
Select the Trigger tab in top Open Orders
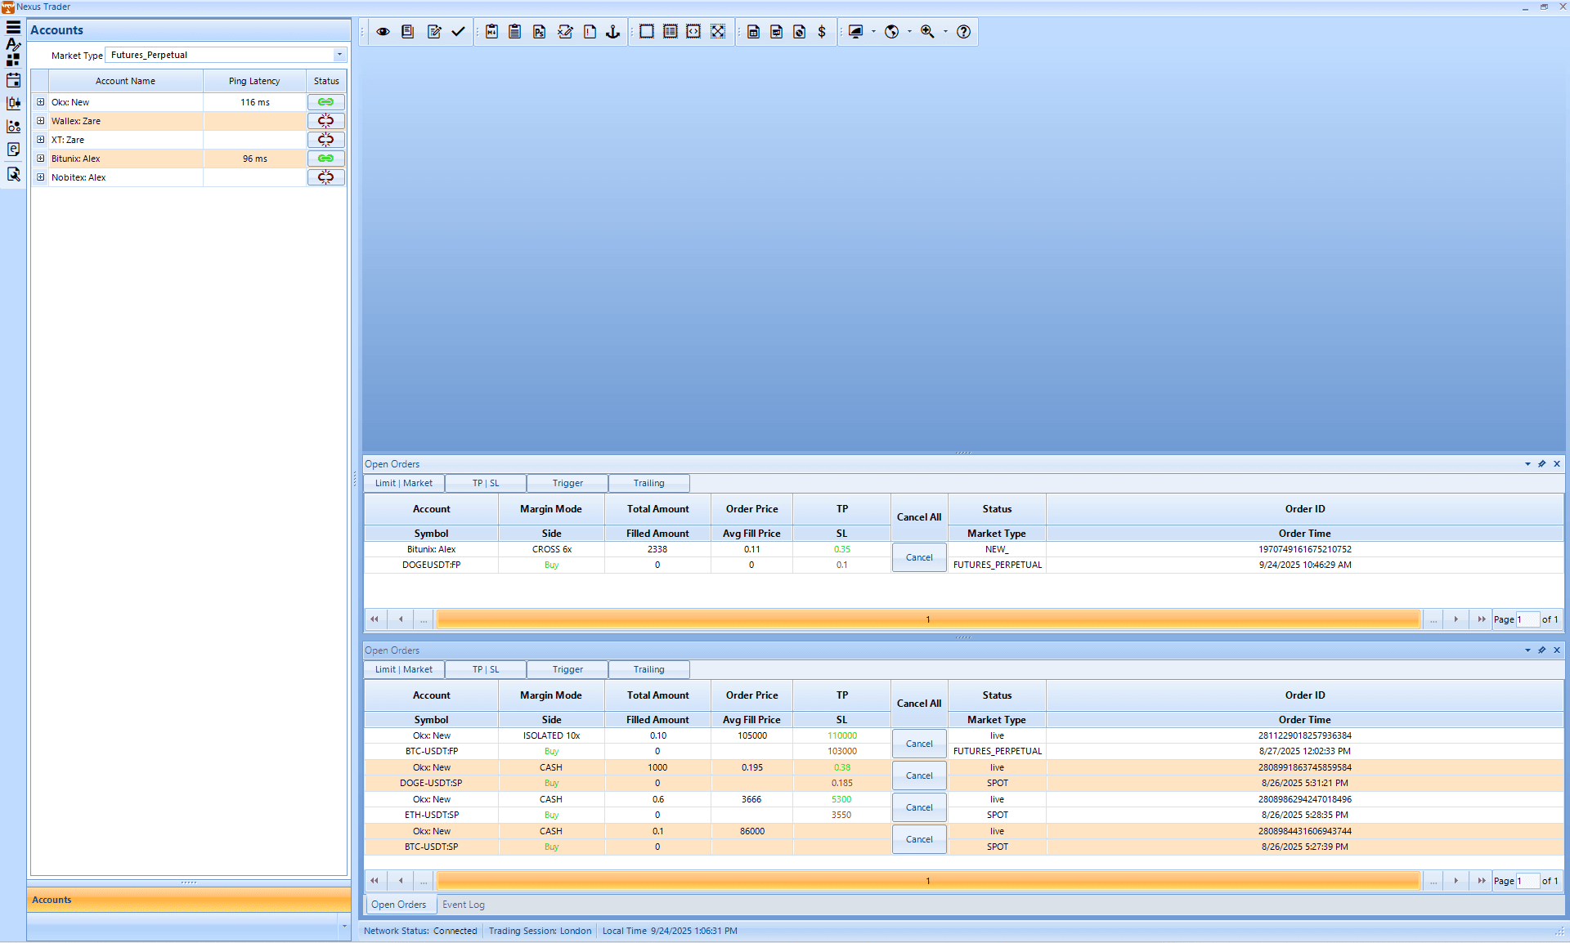coord(567,483)
